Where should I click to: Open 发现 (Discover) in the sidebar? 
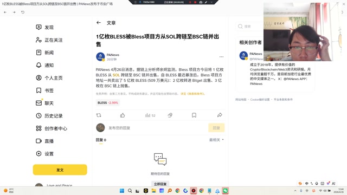point(45,27)
